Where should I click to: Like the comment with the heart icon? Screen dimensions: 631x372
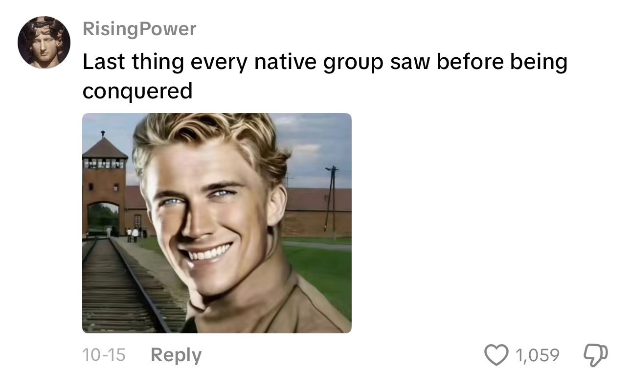pyautogui.click(x=497, y=354)
